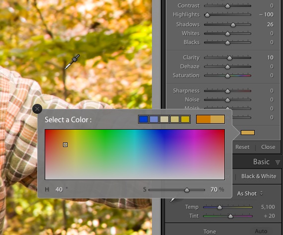Screen dimensions: 283x235
Task: Click the orange previous color swatch
Action: pos(204,119)
